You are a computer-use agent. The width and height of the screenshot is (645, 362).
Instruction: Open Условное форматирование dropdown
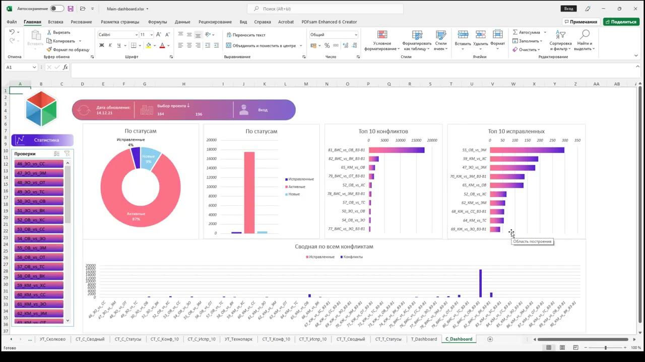coord(382,40)
